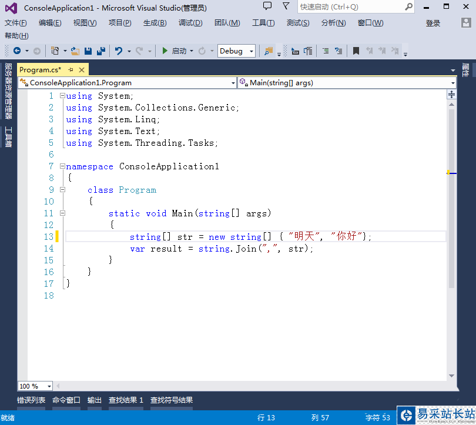Open the 服务器资源管理器 side tab

click(8, 91)
